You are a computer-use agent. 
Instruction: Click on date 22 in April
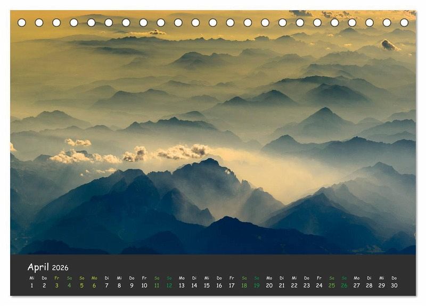(294, 286)
